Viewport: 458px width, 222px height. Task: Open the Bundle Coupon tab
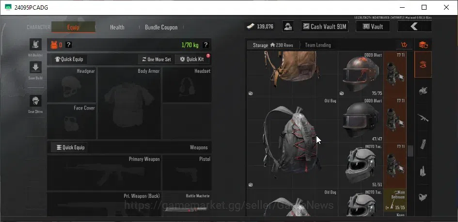(161, 27)
